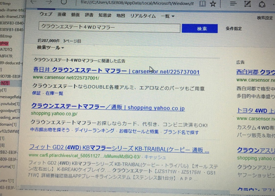Open the 地図 search tab

tap(121, 16)
